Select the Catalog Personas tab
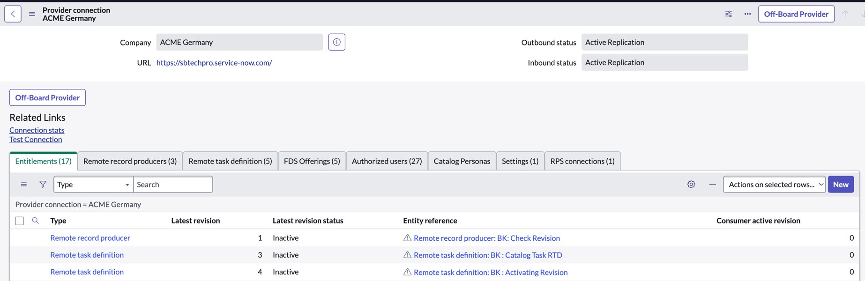The height and width of the screenshot is (281, 865). click(462, 161)
